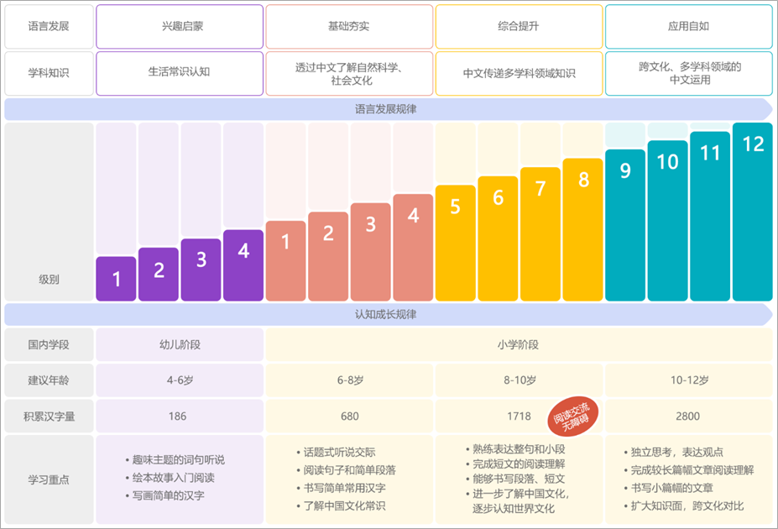Click the 生活常识认知 box
The height and width of the screenshot is (529, 778).
[180, 73]
